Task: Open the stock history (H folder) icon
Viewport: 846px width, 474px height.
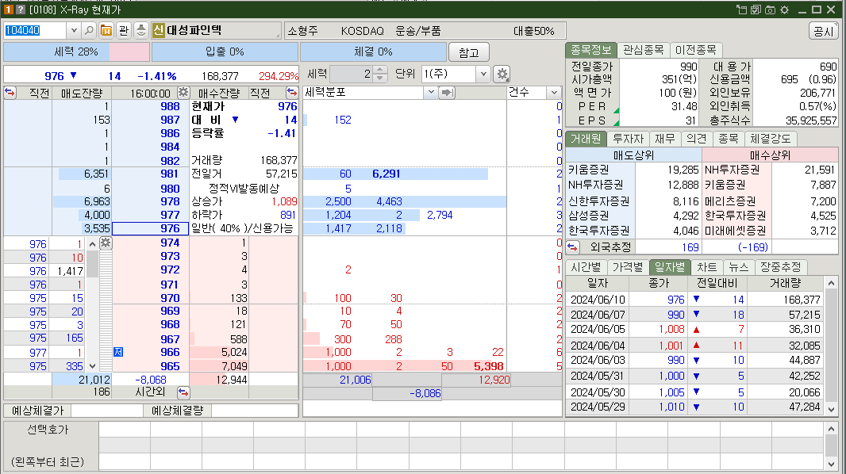Action: pos(106,30)
